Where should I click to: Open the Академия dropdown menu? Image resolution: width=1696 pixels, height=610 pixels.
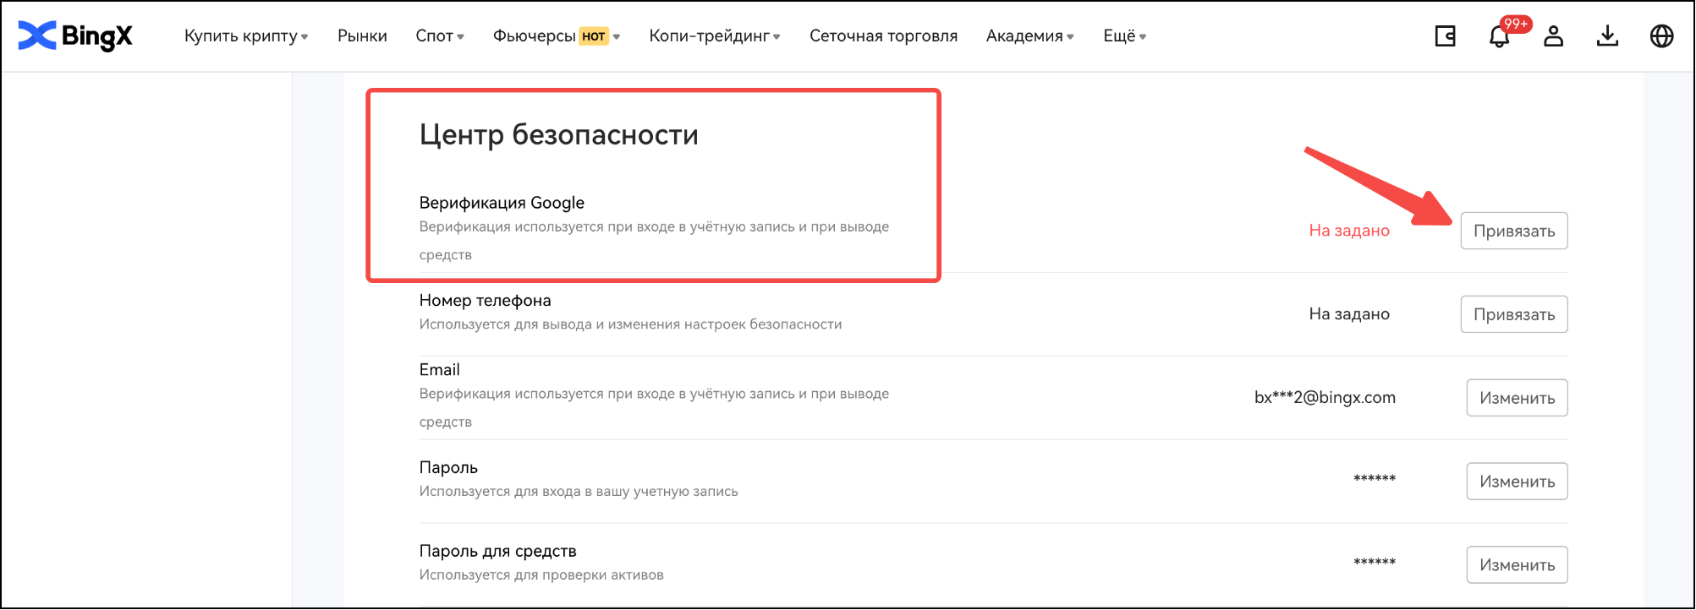click(x=1029, y=36)
